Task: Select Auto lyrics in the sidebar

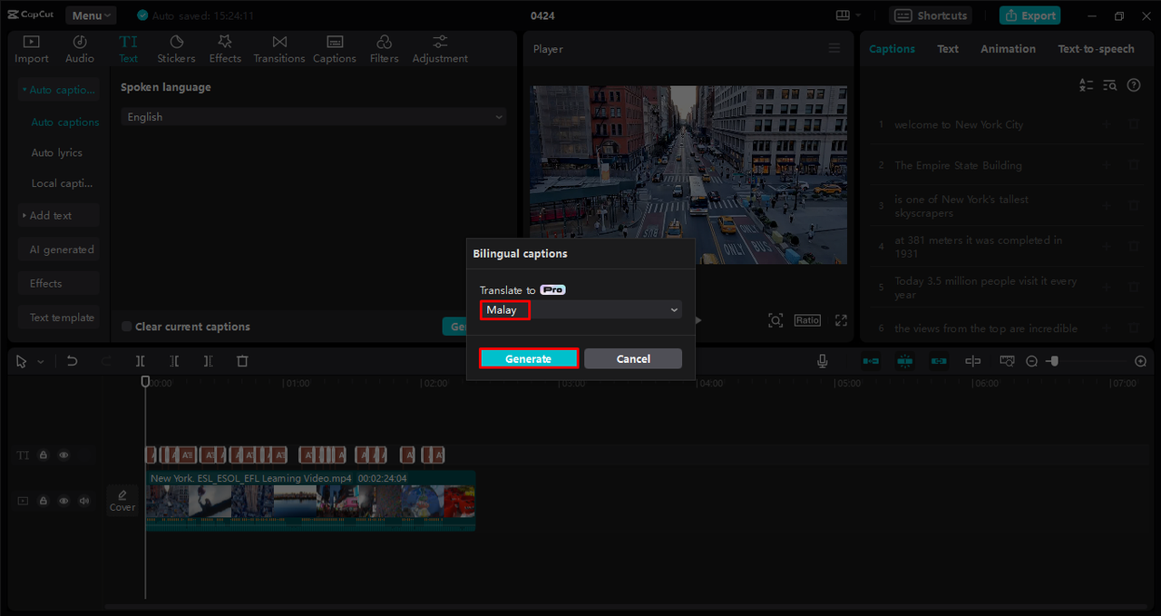Action: [57, 153]
